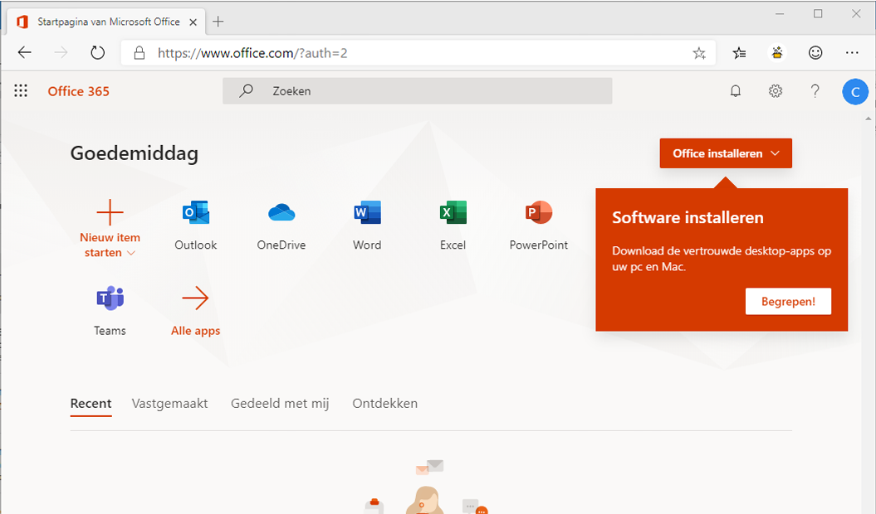Click the search magnifier icon
The height and width of the screenshot is (514, 876).
pos(246,90)
